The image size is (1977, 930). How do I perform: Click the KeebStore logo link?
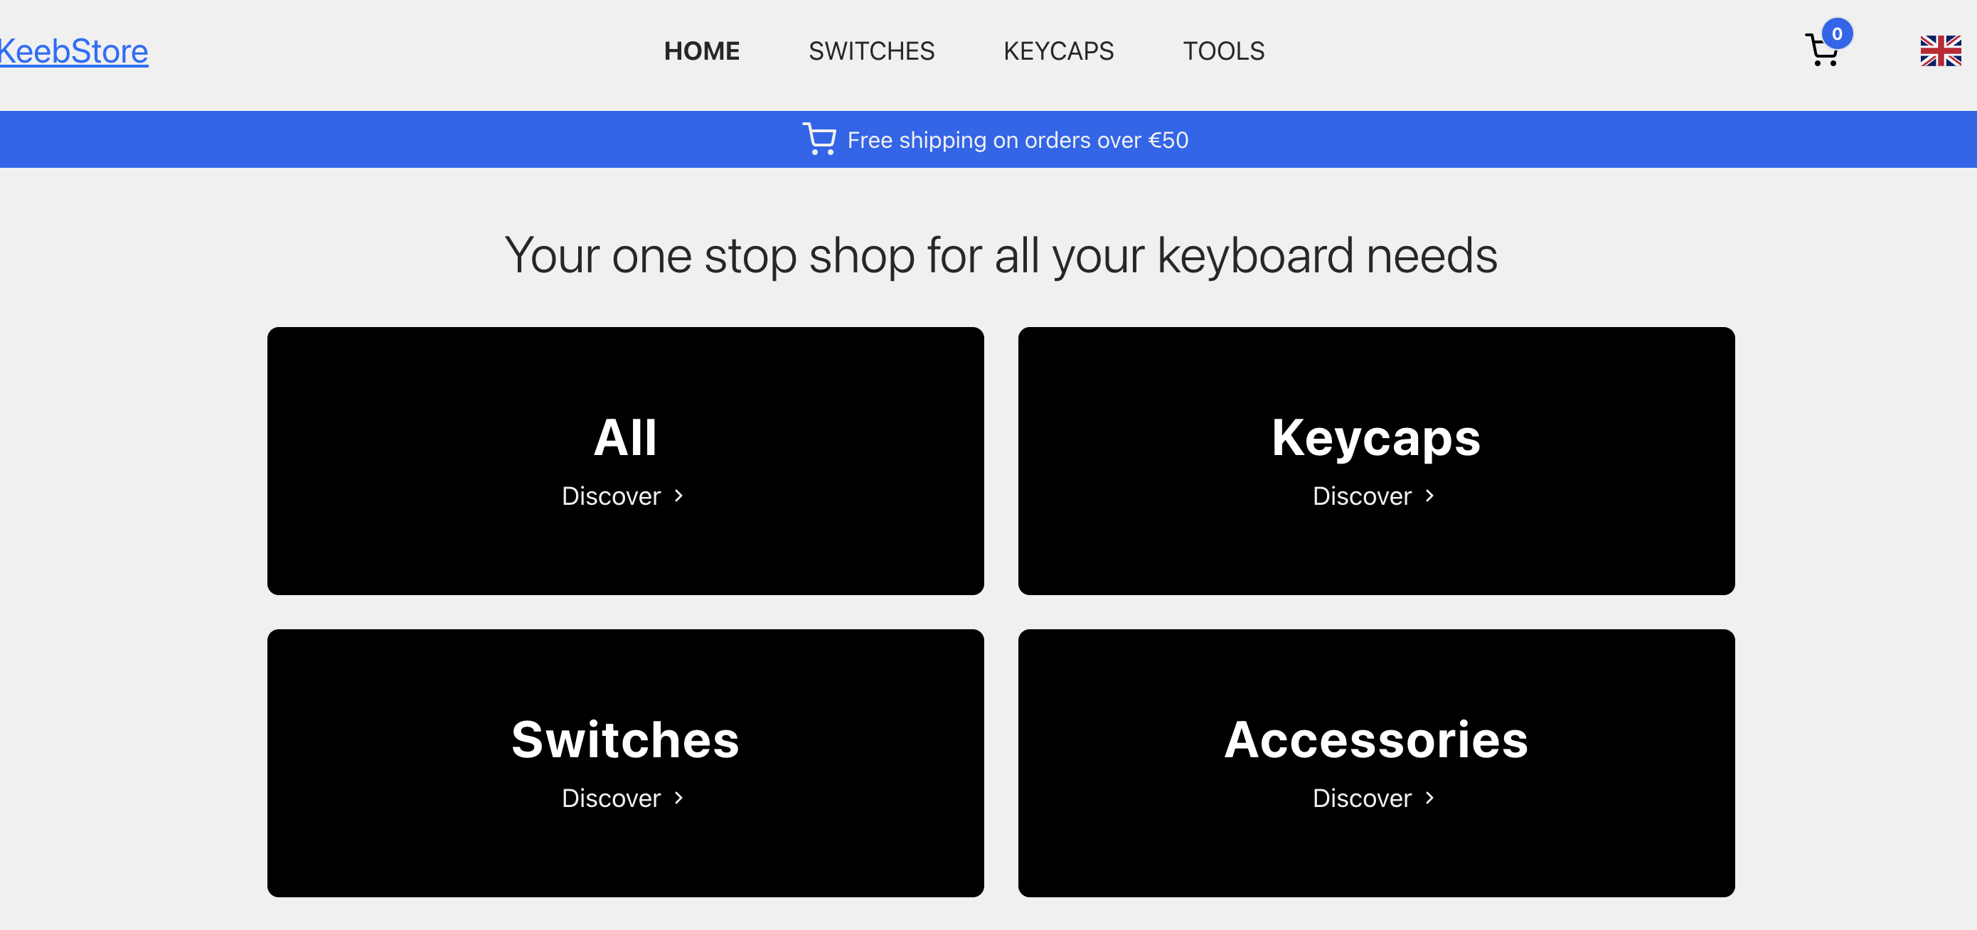click(x=74, y=51)
